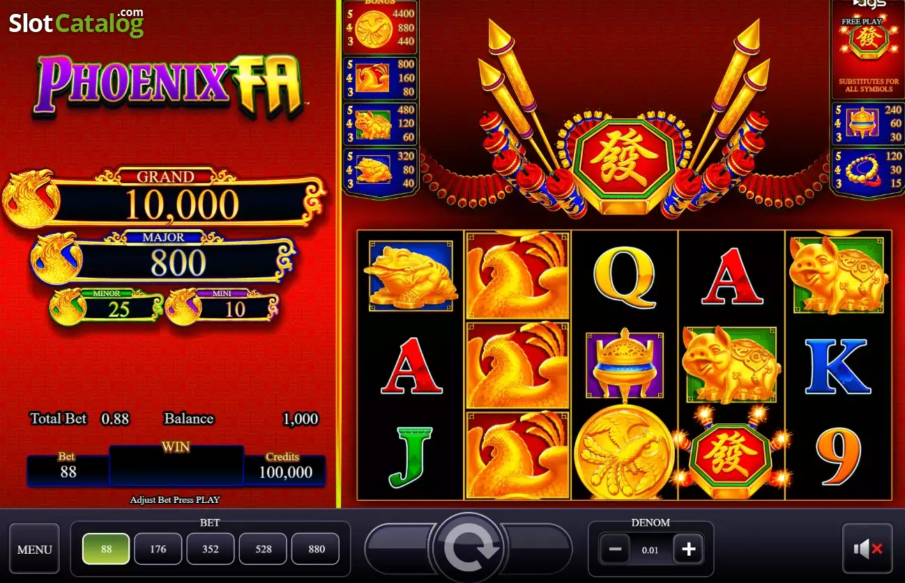Click the gold phoenix coin bonus symbol
This screenshot has height=583, width=905.
click(x=614, y=453)
